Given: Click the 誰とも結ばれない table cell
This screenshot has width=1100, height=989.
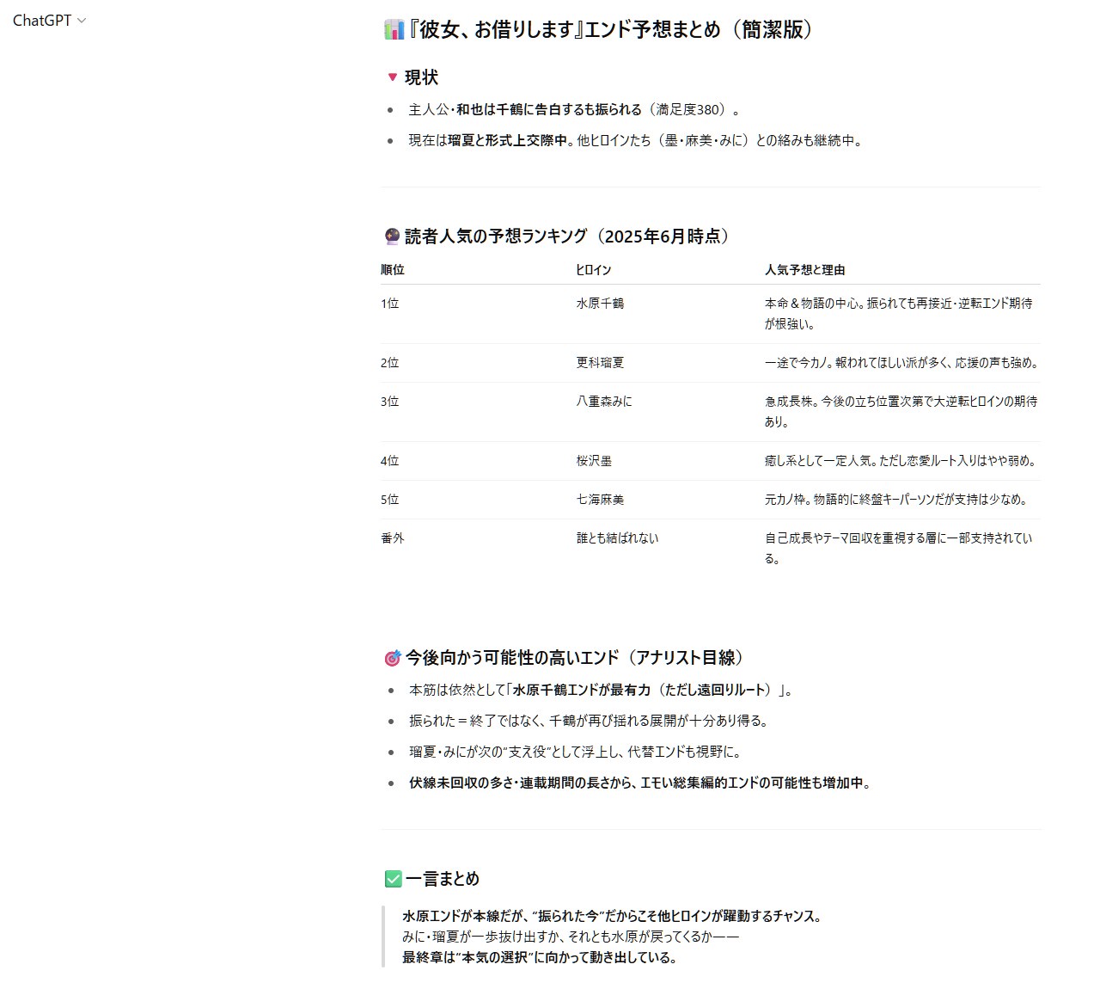Looking at the screenshot, I should 617,538.
